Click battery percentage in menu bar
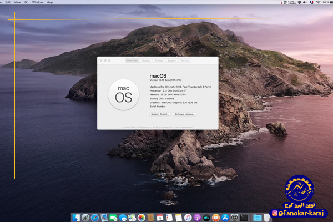The height and width of the screenshot is (222, 333). pyautogui.click(x=326, y=2)
